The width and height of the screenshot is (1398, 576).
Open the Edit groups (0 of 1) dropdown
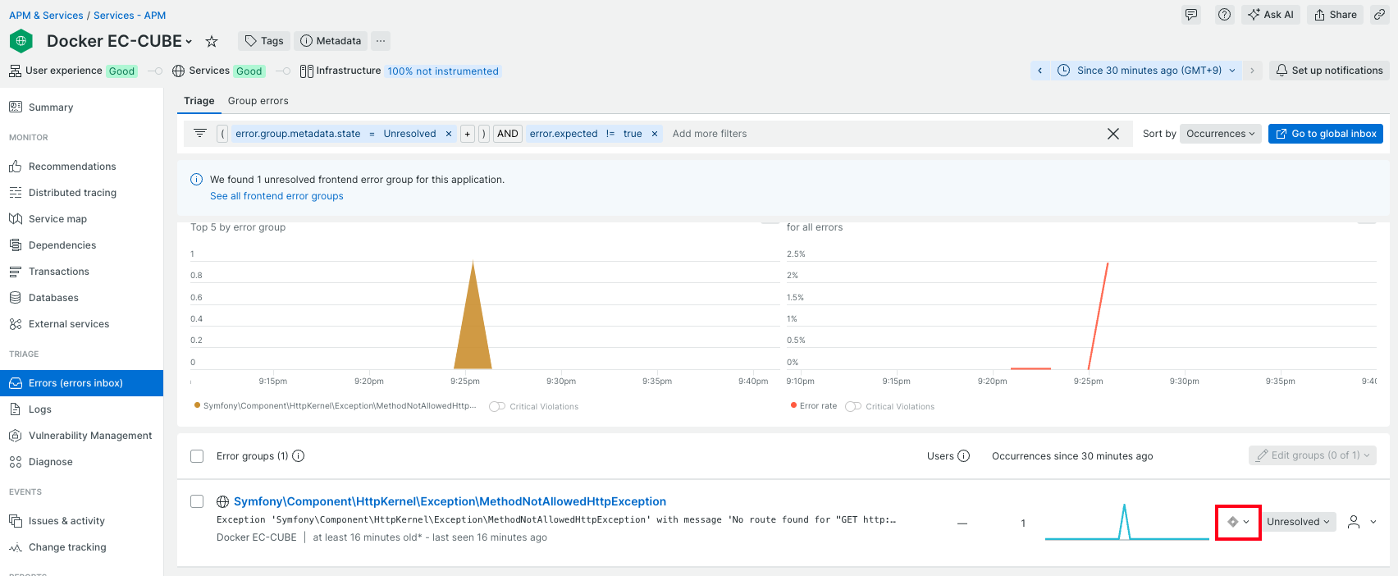pos(1313,455)
